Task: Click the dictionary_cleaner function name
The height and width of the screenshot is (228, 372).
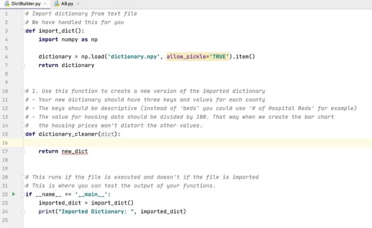Action: point(68,134)
